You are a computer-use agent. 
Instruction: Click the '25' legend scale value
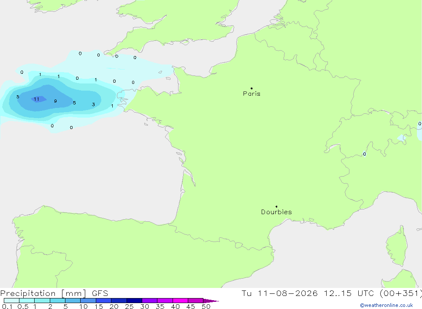(130, 306)
